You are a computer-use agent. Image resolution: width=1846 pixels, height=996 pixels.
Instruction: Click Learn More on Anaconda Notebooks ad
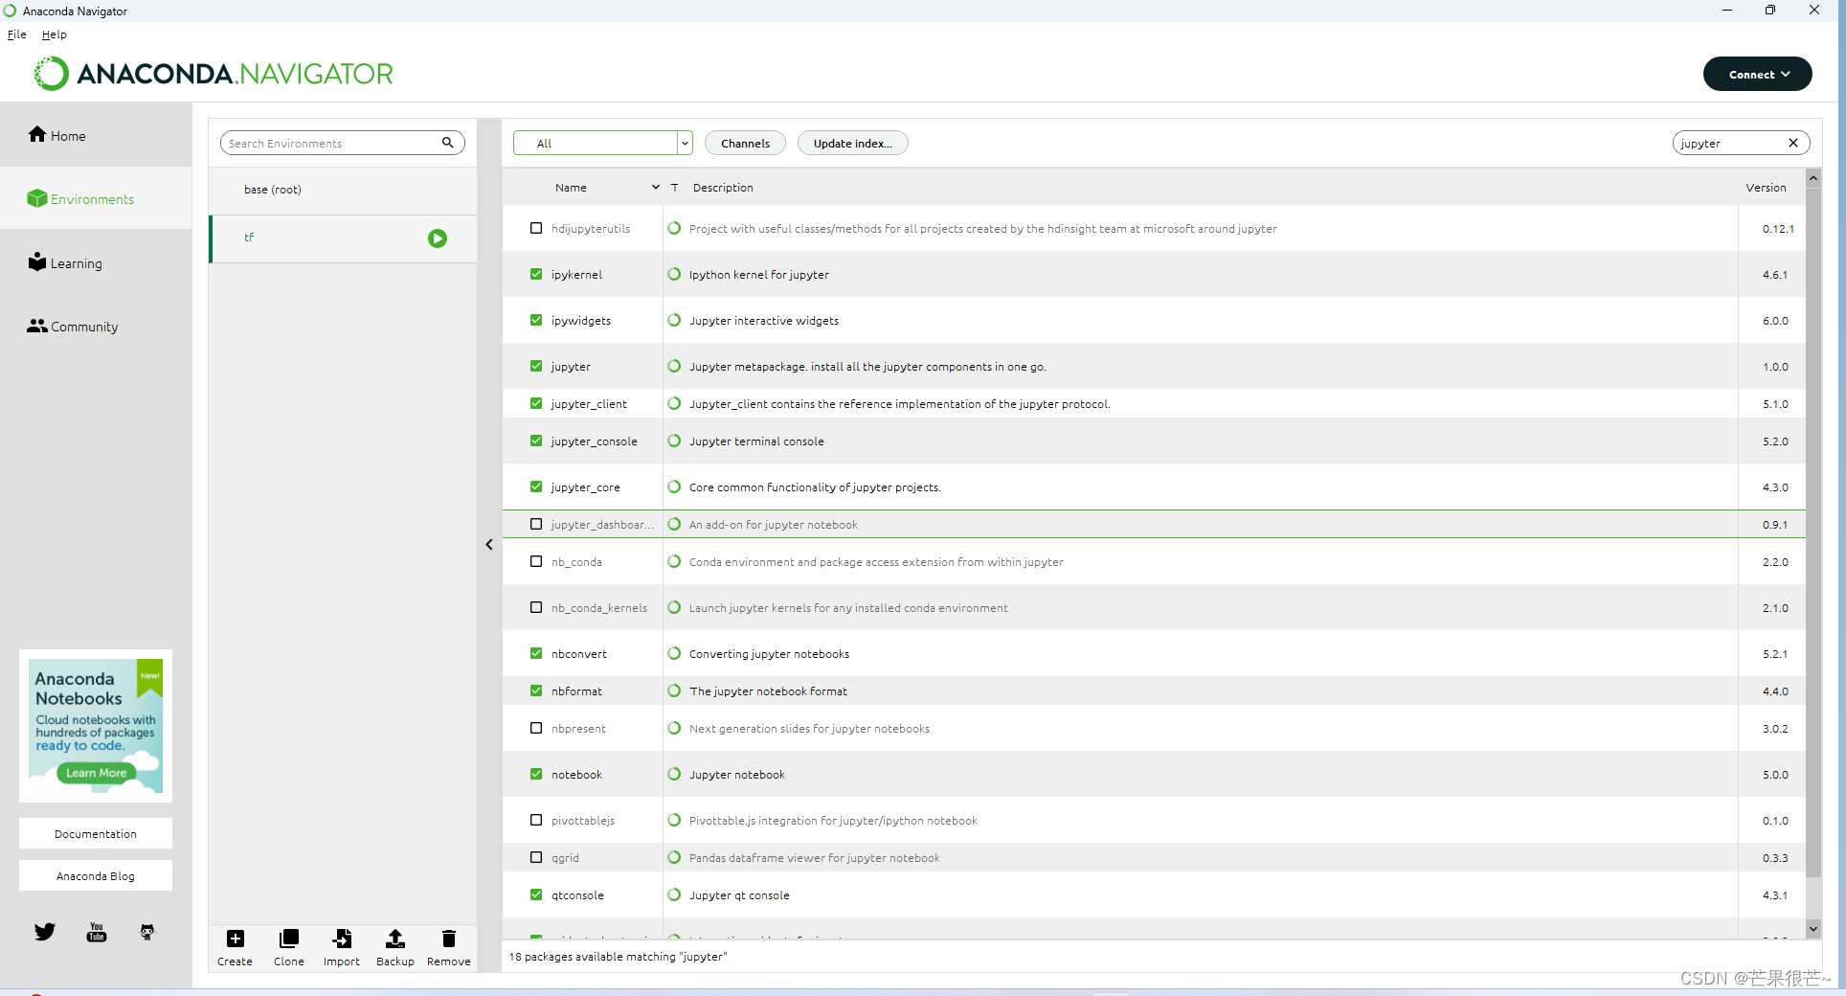click(x=96, y=773)
